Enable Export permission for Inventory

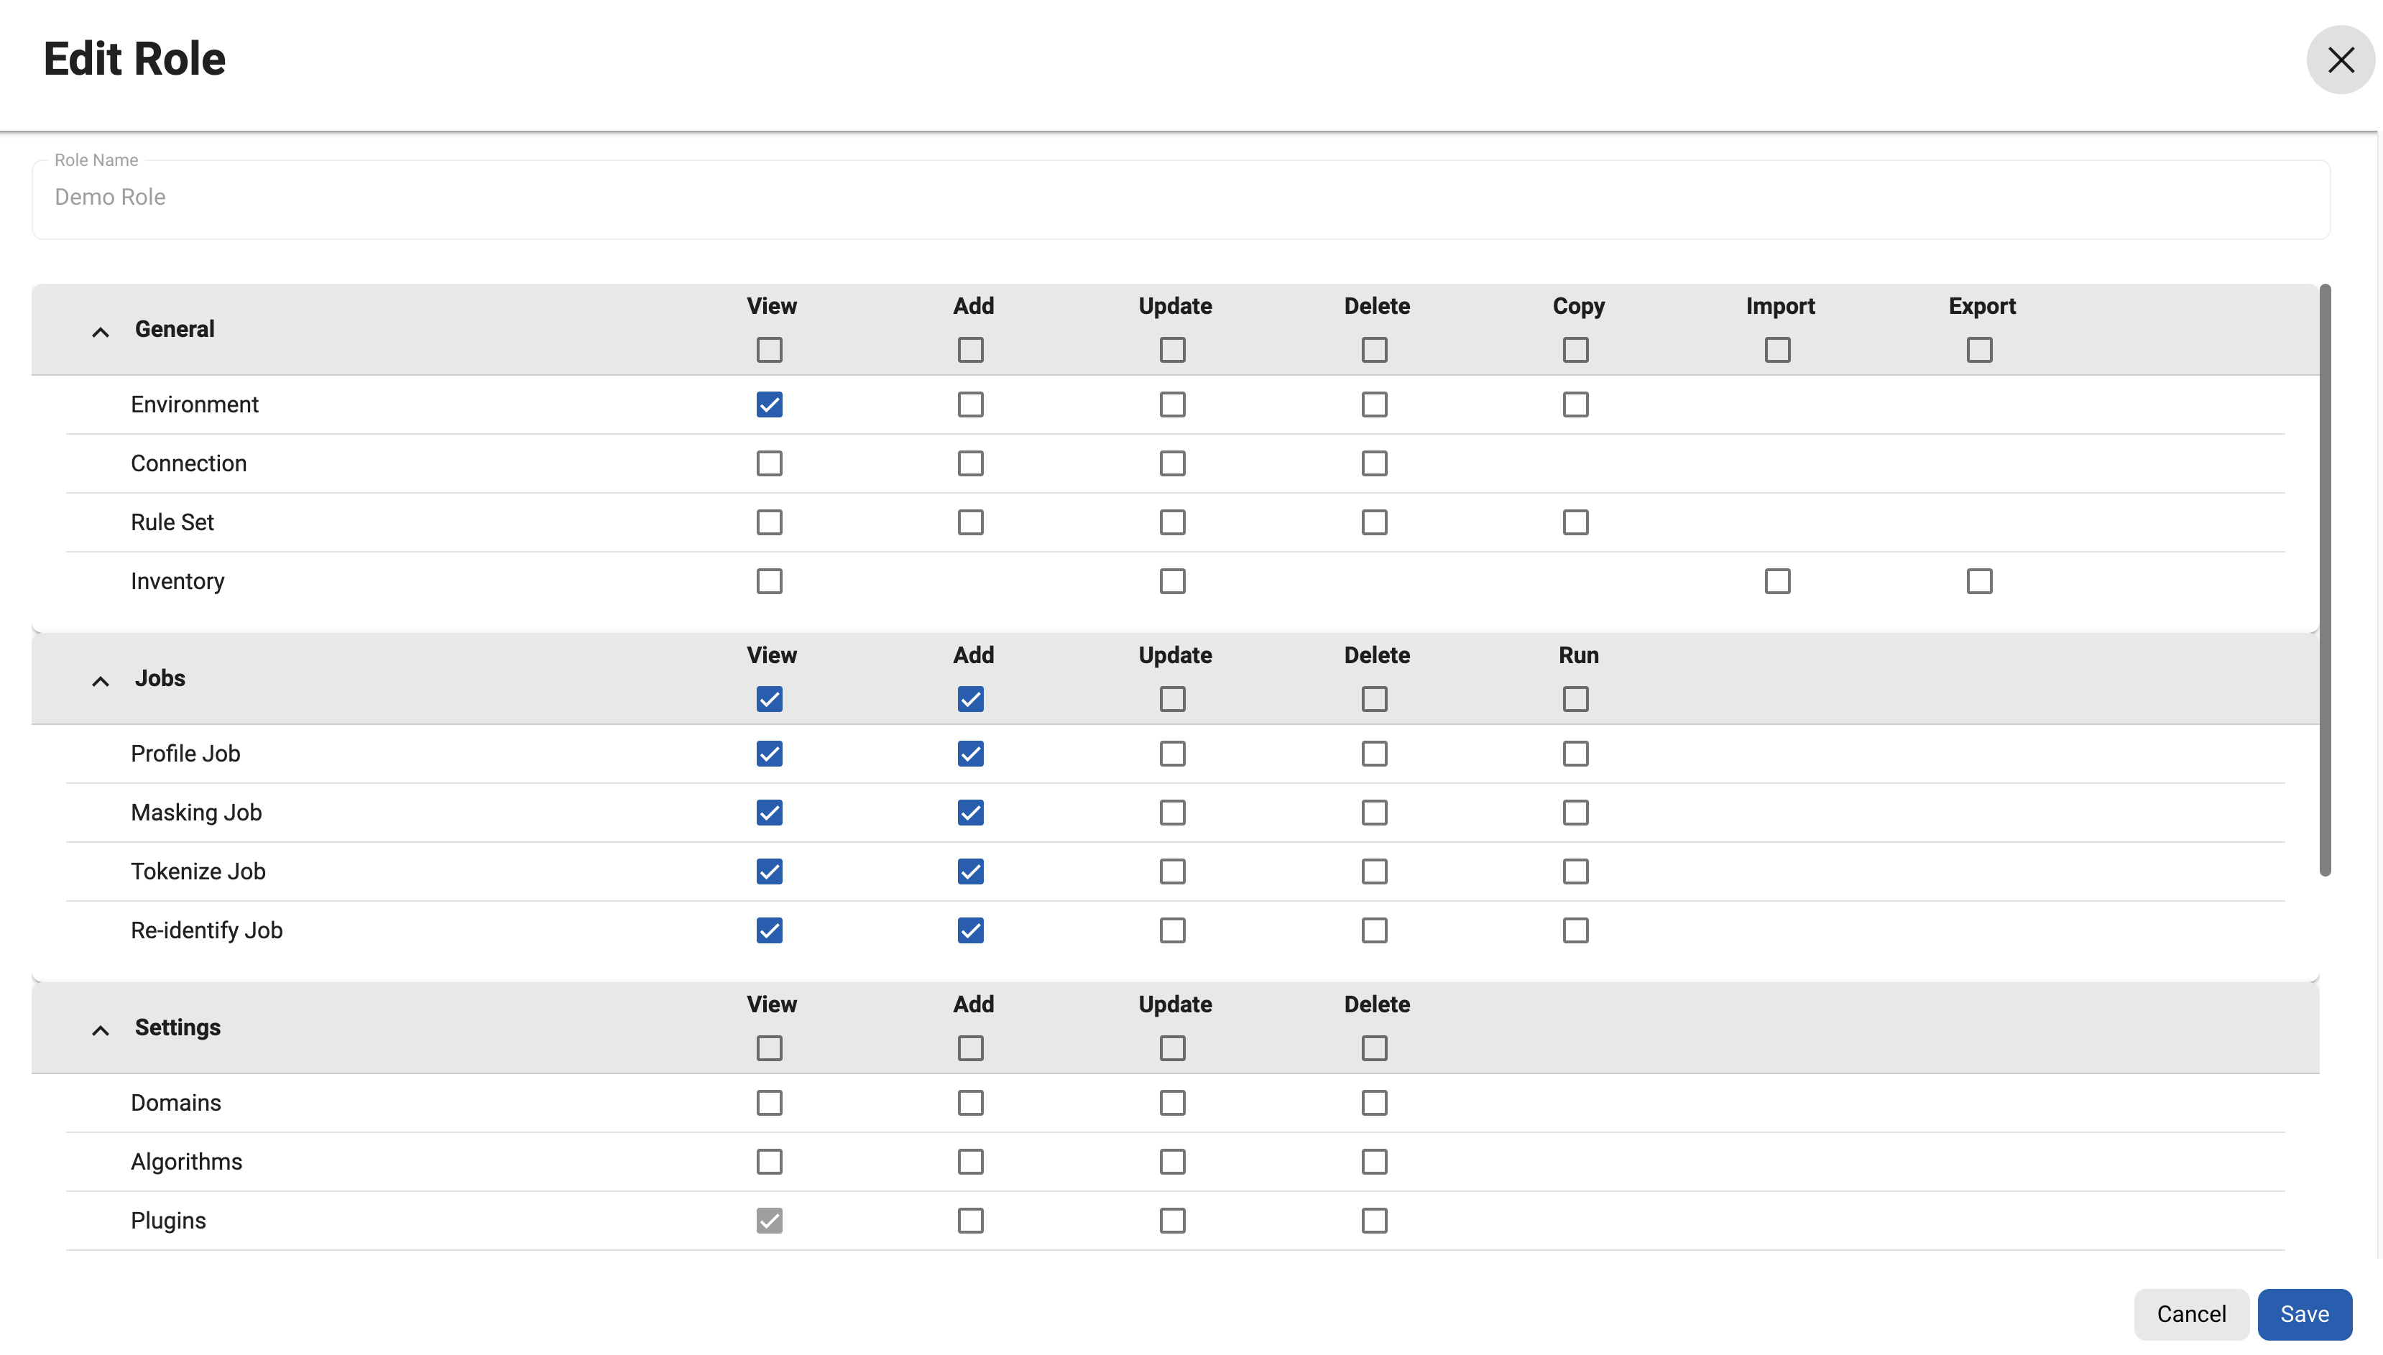1979,581
